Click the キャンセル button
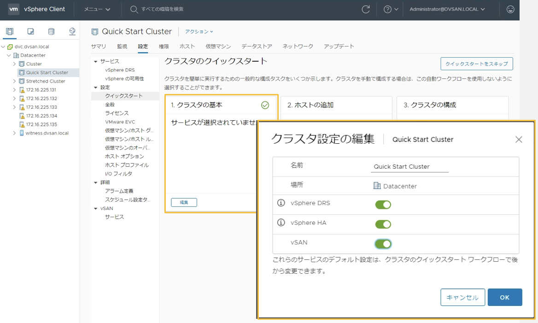This screenshot has height=323, width=538. pyautogui.click(x=462, y=297)
